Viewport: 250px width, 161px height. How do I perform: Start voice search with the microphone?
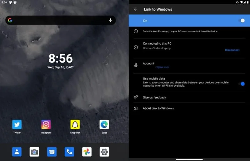110,20
